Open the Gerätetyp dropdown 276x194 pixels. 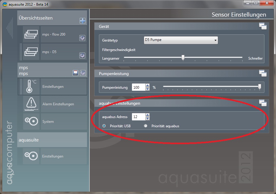[181, 40]
